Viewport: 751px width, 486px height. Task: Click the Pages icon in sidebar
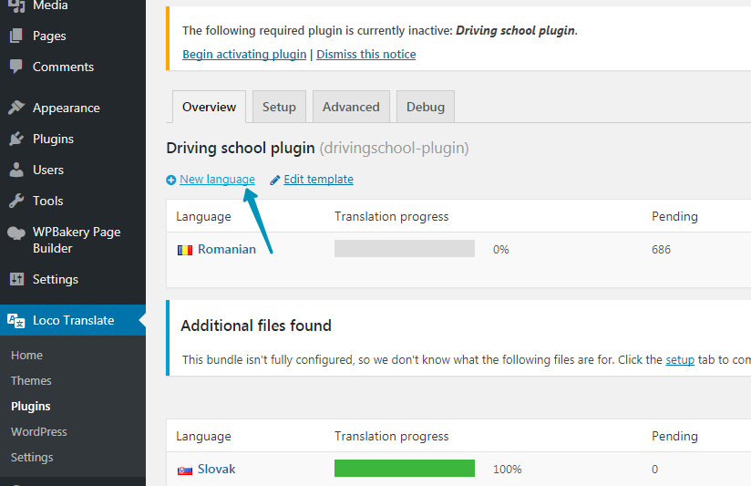15,36
